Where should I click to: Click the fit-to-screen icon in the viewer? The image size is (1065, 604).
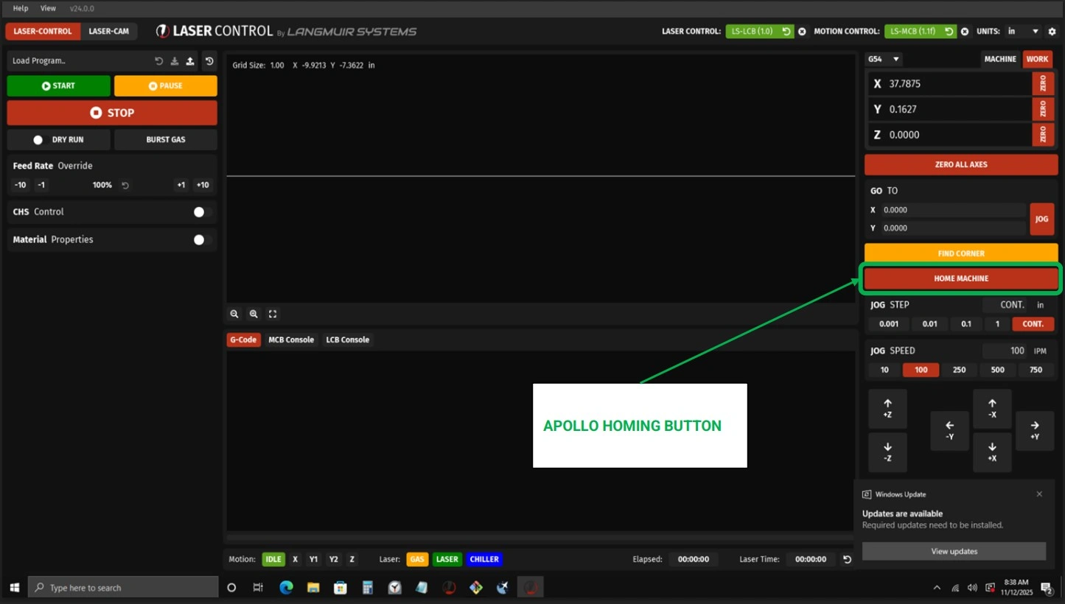coord(273,314)
